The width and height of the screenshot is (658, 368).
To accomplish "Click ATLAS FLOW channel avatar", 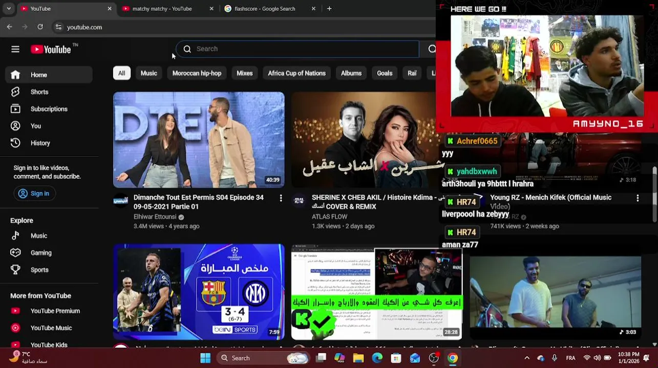I will pos(299,201).
